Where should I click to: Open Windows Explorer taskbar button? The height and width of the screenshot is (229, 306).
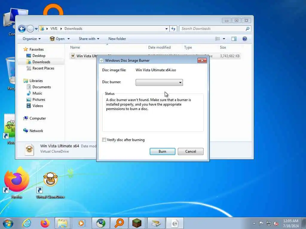(x=62, y=223)
